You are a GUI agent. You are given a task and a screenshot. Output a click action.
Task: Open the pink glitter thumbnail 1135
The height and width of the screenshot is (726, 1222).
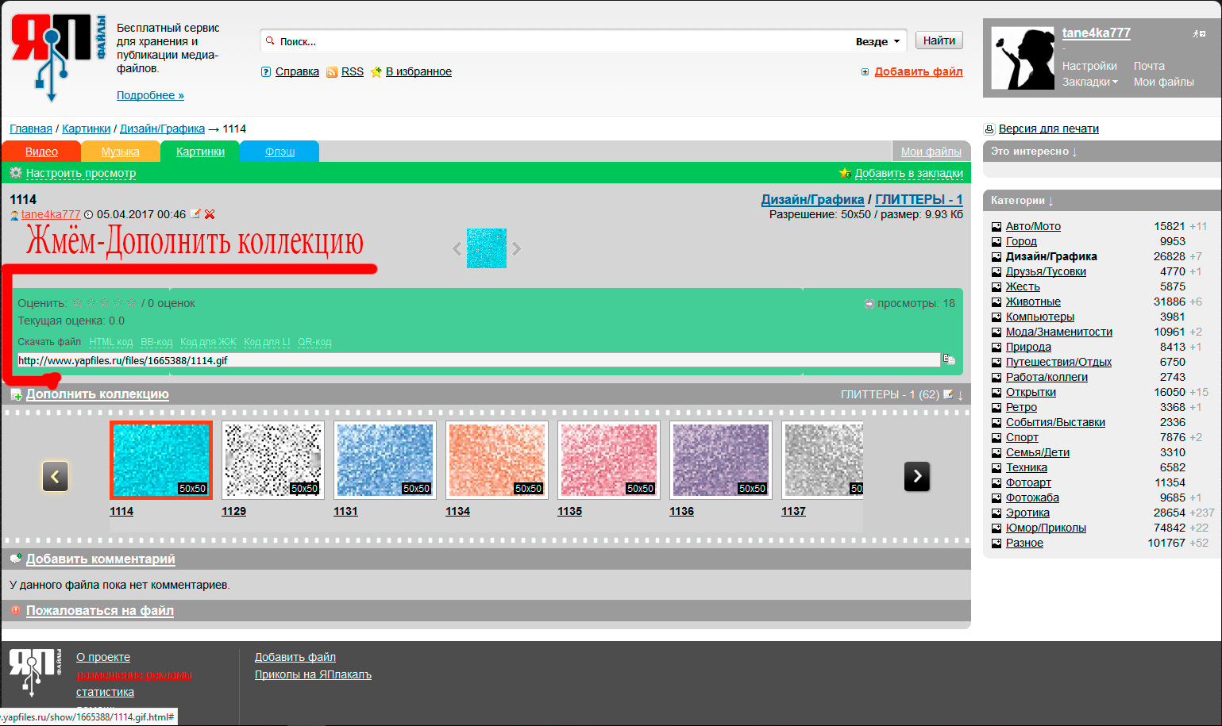[x=609, y=460]
